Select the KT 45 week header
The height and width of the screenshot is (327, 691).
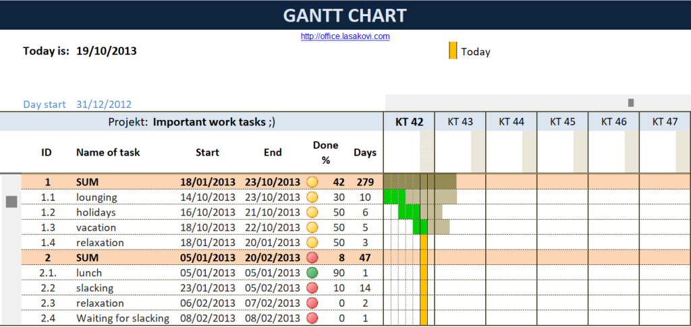pos(562,122)
